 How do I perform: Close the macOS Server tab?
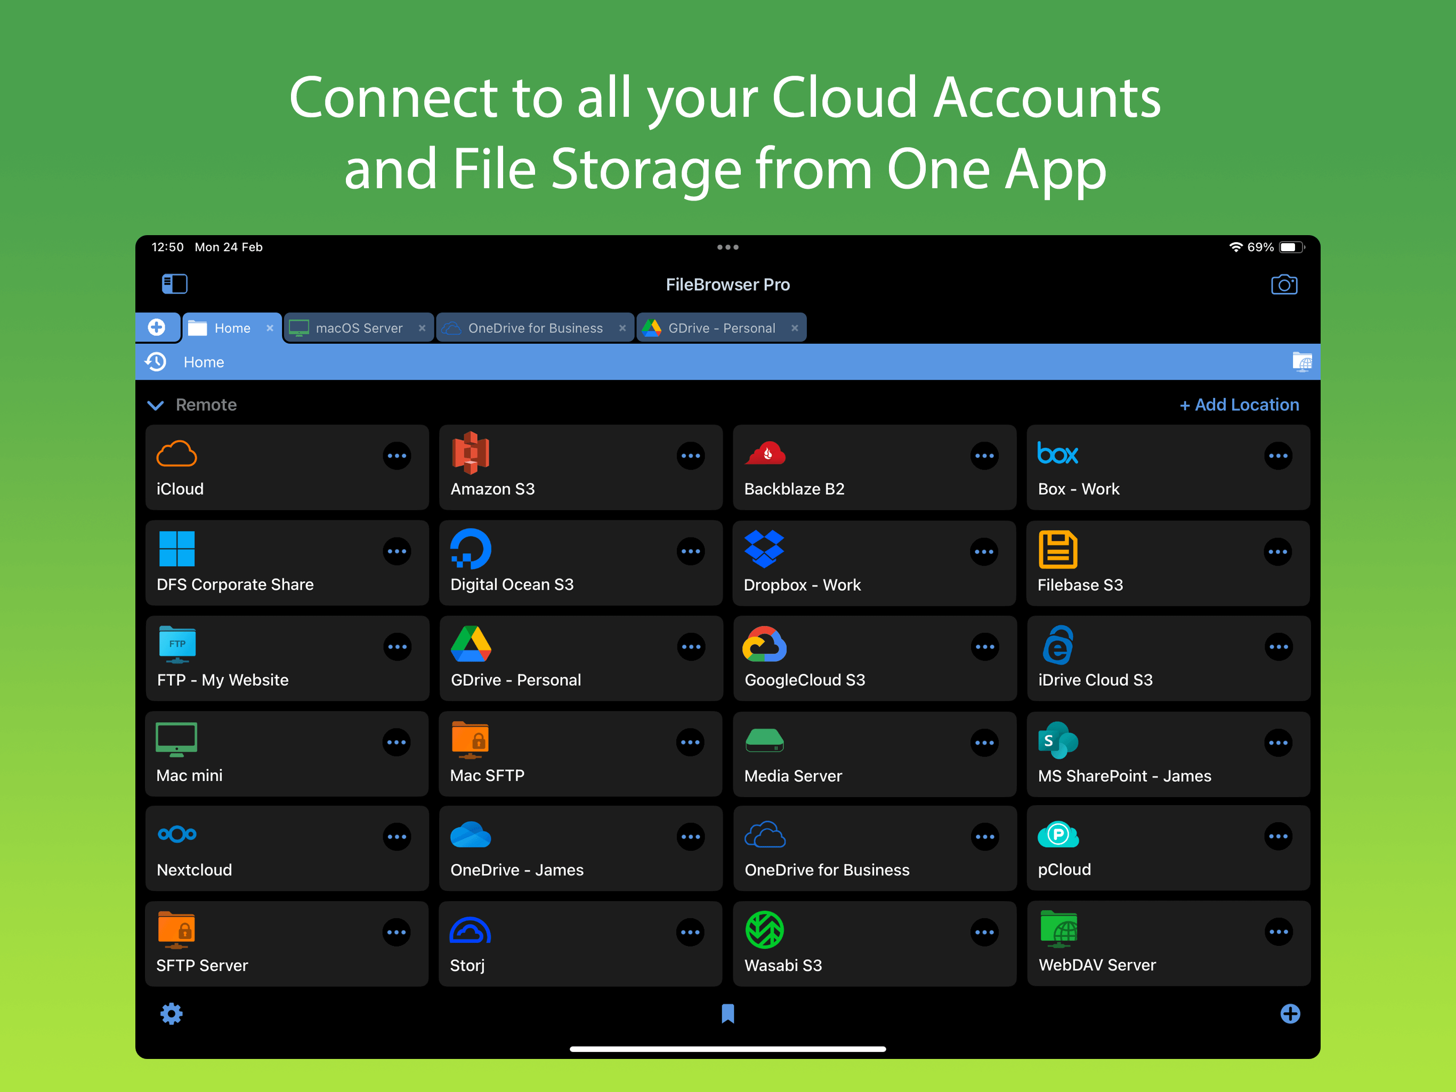point(422,328)
